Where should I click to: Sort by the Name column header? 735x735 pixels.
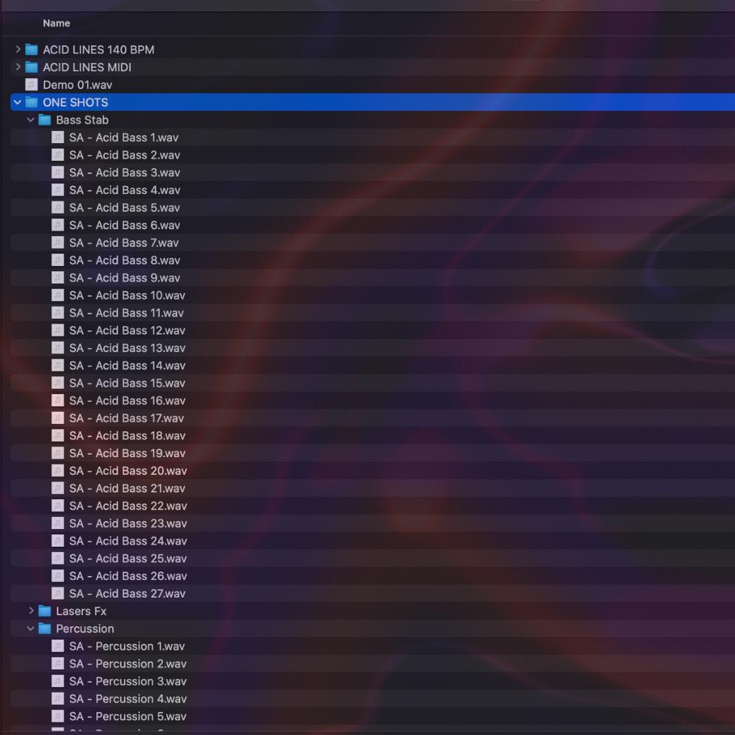coord(57,24)
